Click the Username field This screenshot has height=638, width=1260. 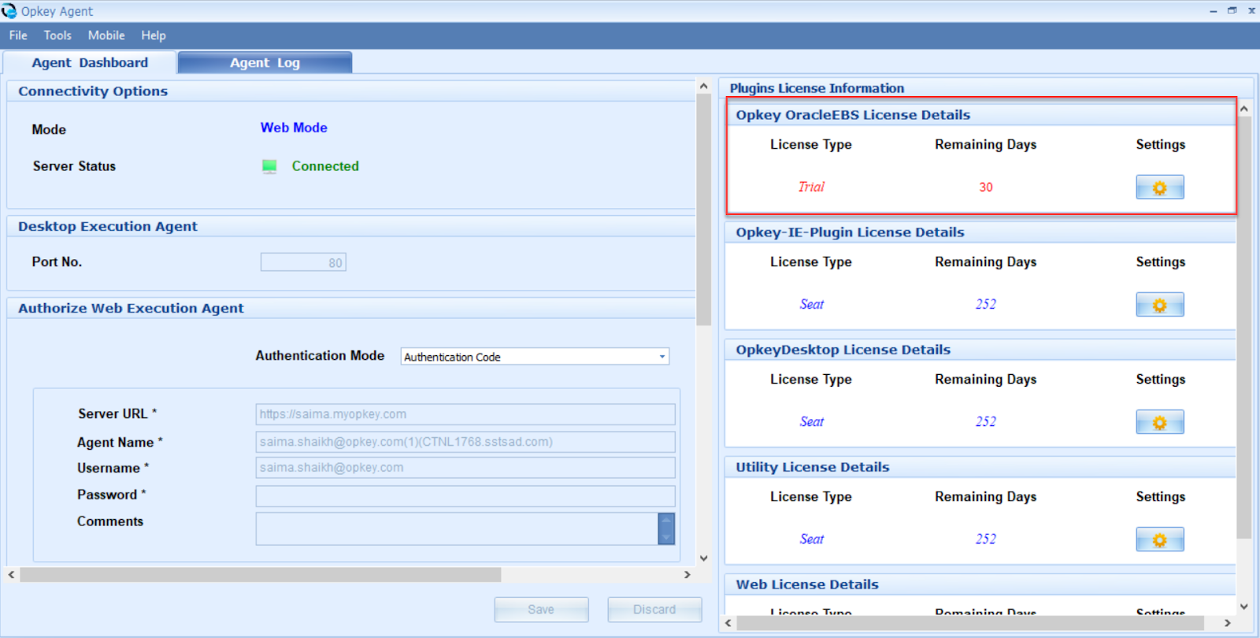pos(465,468)
